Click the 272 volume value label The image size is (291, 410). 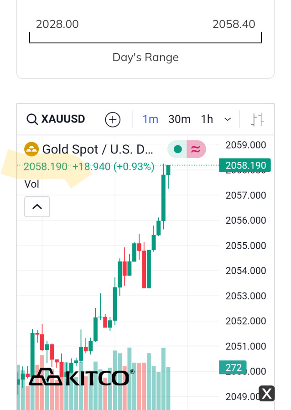pos(233,367)
